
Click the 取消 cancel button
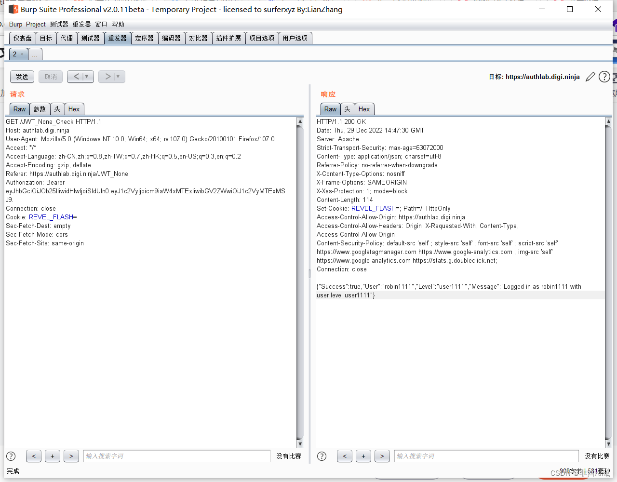51,77
